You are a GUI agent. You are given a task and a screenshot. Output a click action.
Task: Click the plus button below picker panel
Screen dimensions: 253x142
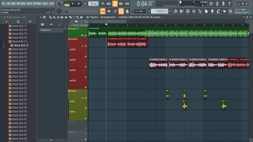pos(51,140)
